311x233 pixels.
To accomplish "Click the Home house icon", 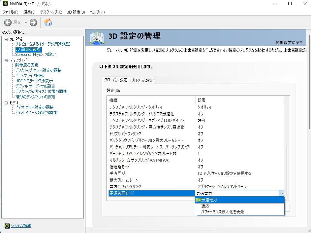I will (x=48, y=22).
